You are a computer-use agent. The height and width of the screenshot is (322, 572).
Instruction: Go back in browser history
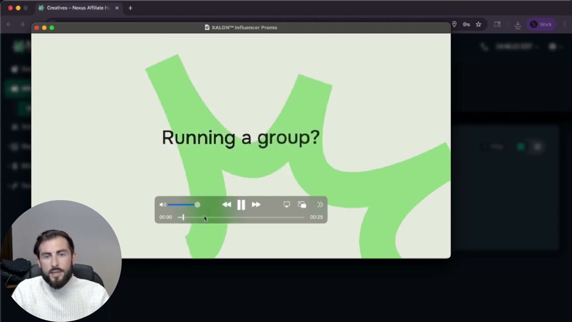point(9,25)
